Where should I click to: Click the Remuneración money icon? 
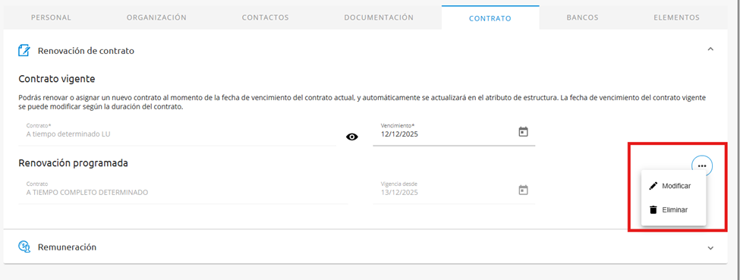[24, 247]
